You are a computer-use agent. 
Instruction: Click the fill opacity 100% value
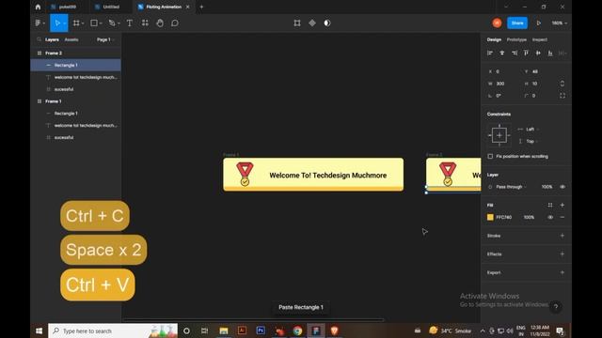[529, 217]
